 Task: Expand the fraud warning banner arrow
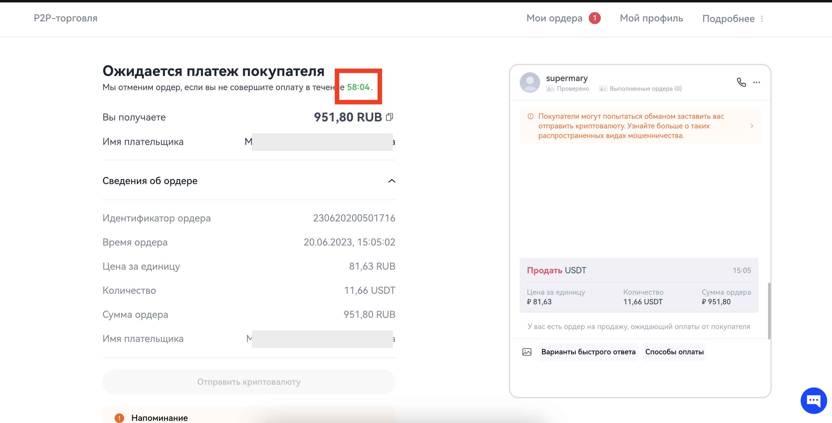point(752,126)
